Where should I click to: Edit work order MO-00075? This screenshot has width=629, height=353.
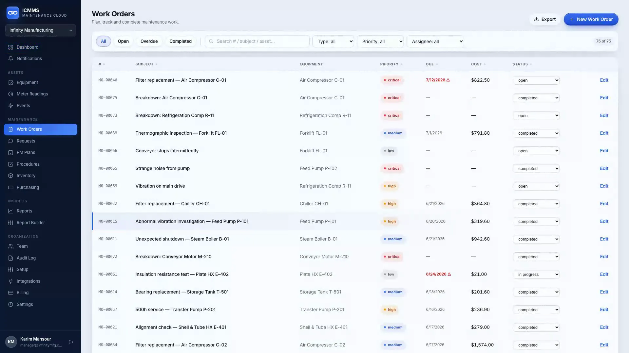604,98
